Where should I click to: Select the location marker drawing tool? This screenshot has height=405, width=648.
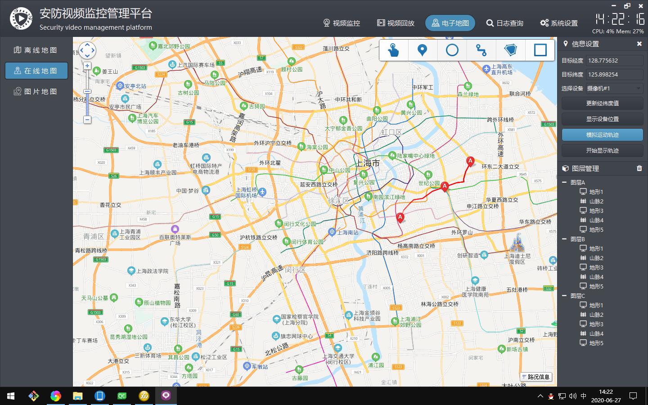click(x=422, y=50)
